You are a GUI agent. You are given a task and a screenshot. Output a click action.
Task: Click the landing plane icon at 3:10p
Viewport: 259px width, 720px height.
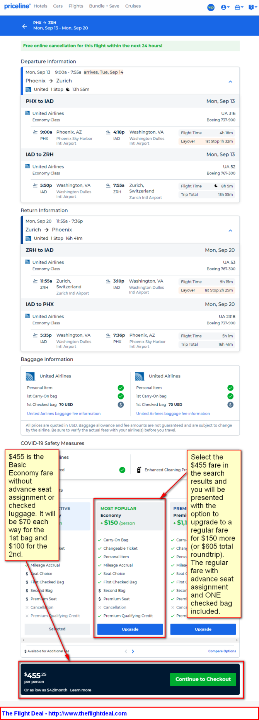pyautogui.click(x=108, y=281)
